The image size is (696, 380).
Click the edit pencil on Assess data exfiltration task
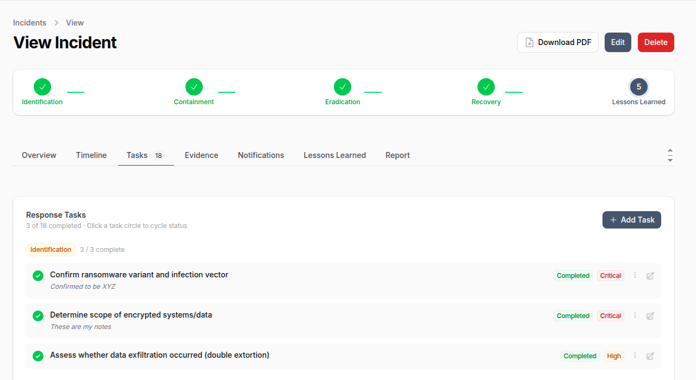(x=650, y=356)
